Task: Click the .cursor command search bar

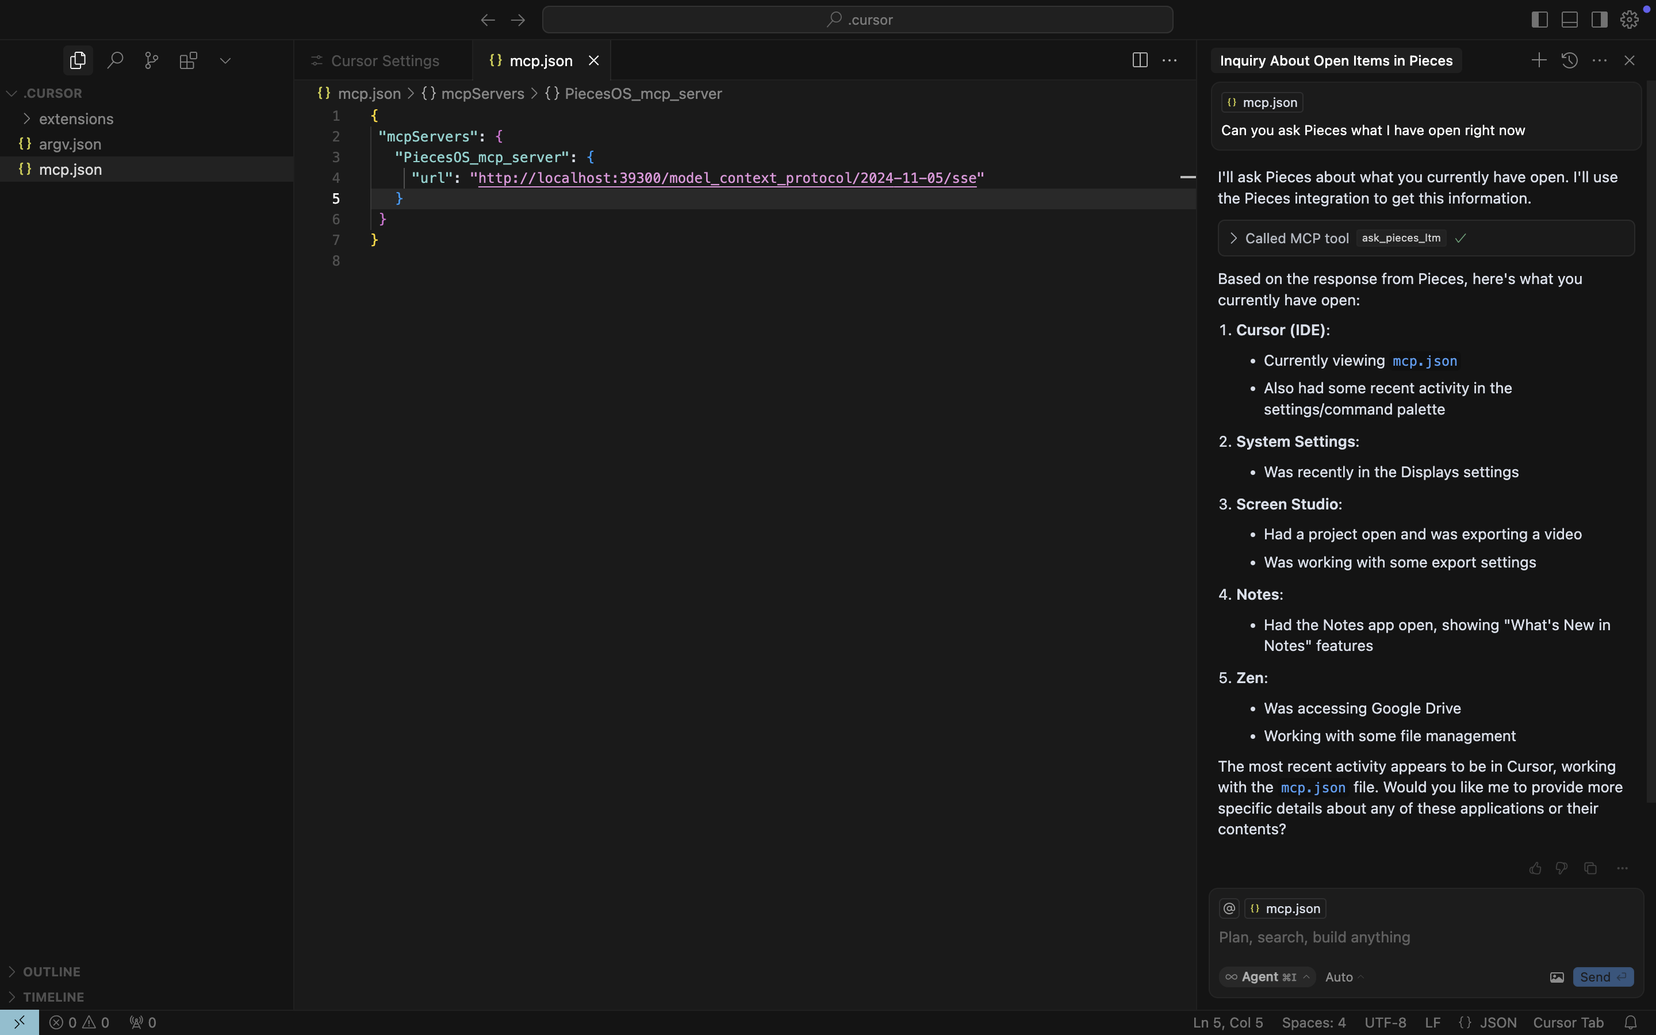Action: [857, 20]
